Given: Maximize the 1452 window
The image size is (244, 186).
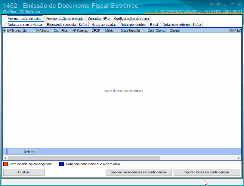Looking at the screenshot, I should click(232, 4).
